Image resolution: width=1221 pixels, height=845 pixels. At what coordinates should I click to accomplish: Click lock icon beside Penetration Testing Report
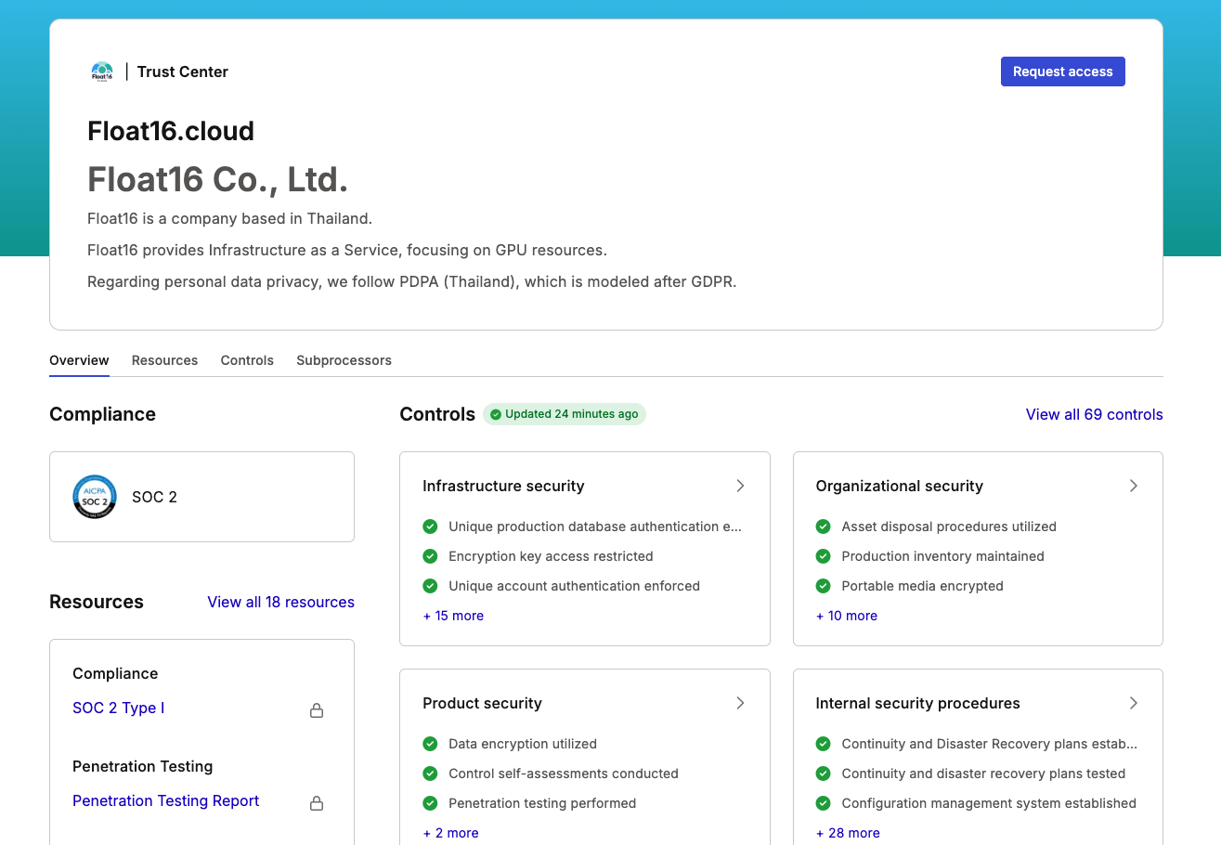(x=317, y=803)
